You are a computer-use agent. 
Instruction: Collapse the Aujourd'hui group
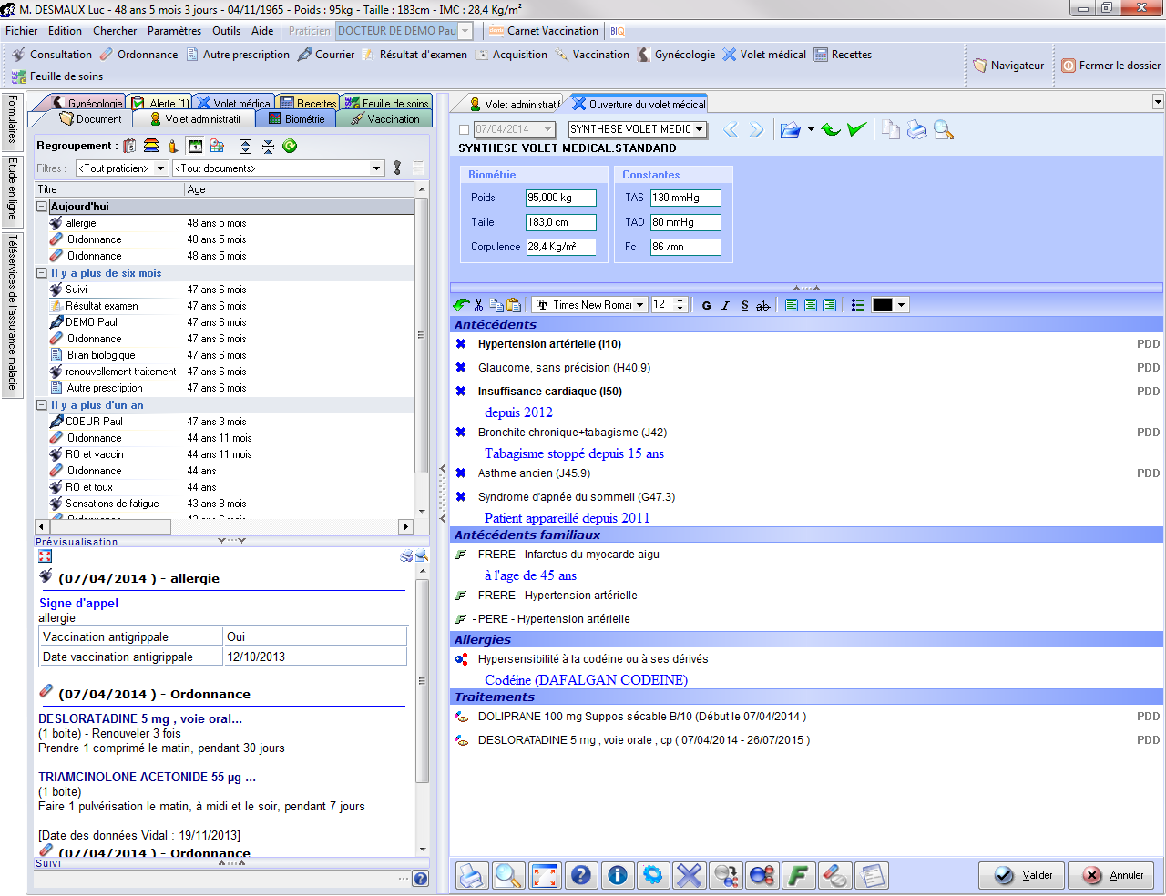click(42, 207)
